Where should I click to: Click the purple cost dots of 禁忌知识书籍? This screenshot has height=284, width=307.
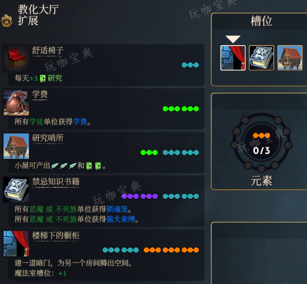[x=140, y=196]
